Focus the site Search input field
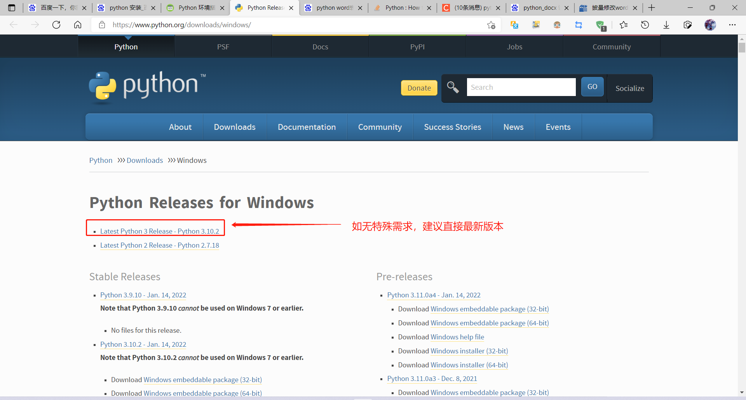Image resolution: width=746 pixels, height=400 pixels. pyautogui.click(x=521, y=87)
